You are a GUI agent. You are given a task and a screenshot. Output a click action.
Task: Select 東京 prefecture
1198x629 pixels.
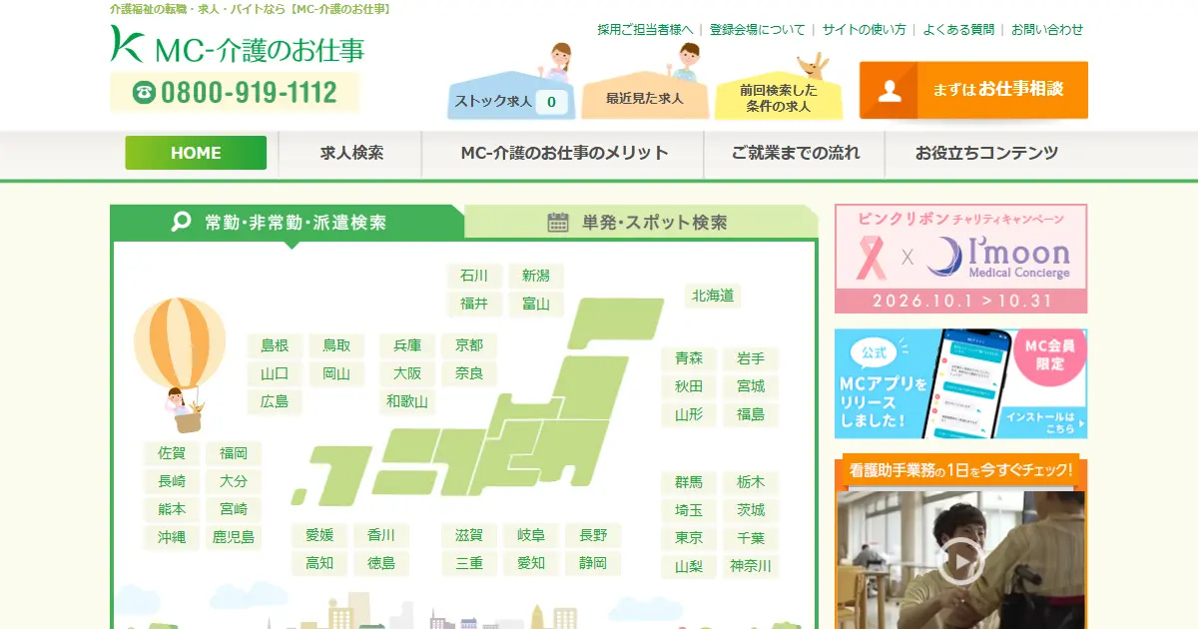point(689,538)
